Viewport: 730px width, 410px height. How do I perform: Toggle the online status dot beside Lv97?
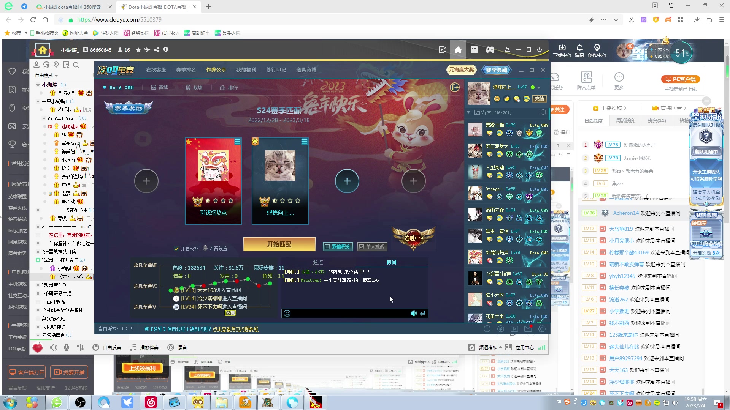tap(533, 87)
